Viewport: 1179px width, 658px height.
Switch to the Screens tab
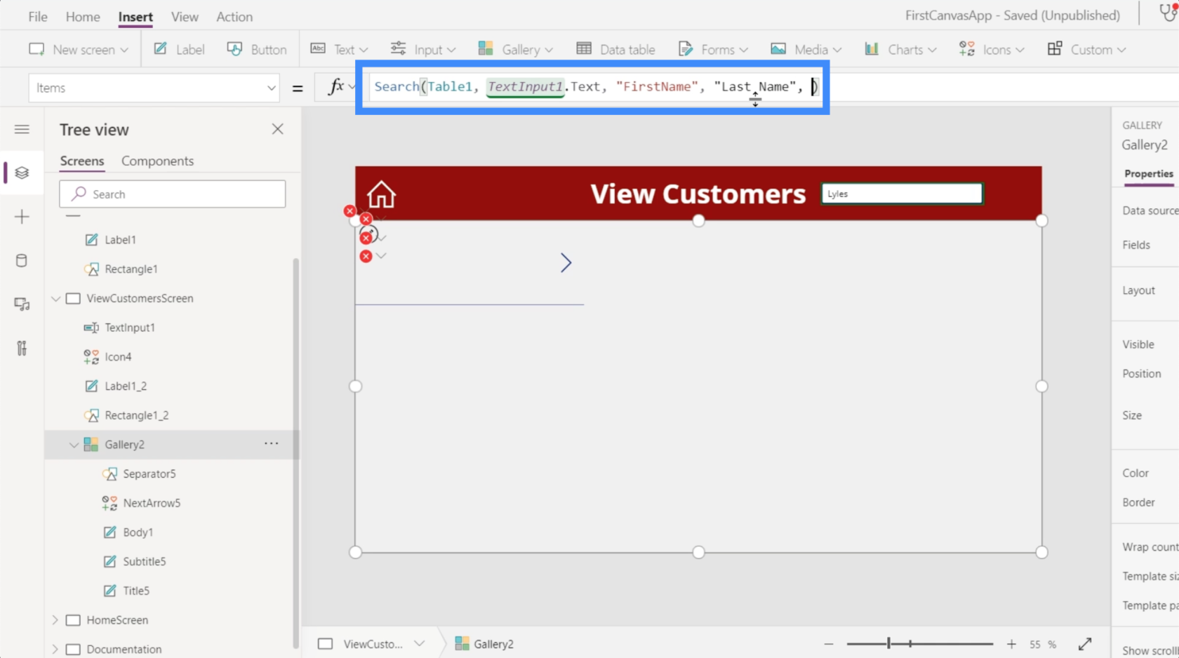(x=82, y=161)
